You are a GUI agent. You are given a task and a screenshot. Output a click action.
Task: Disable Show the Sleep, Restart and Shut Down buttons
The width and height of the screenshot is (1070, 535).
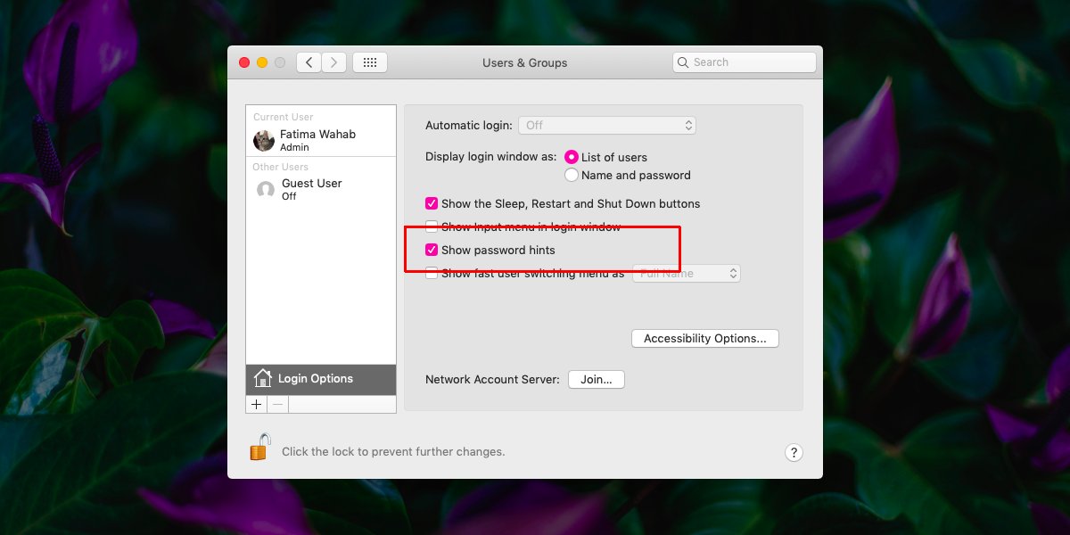pos(432,203)
